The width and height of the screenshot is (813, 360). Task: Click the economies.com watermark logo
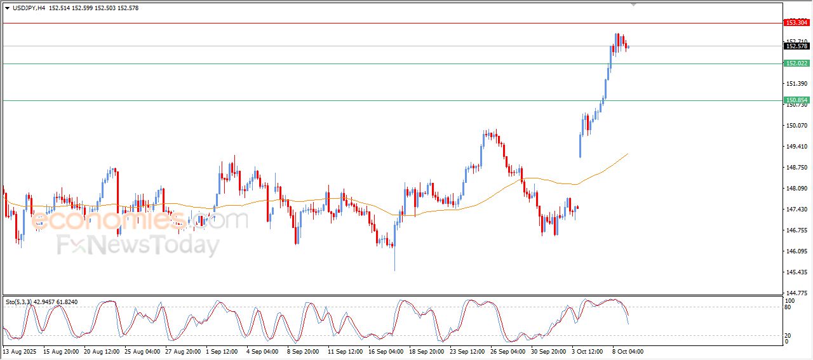pos(140,220)
